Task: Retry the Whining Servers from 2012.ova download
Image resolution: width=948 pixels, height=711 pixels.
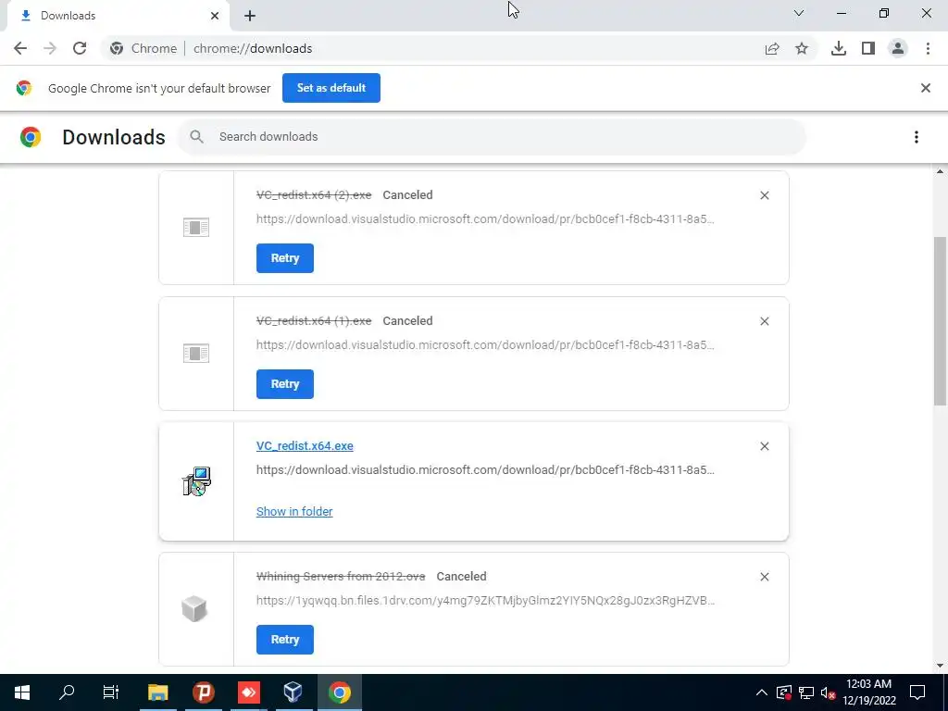Action: point(285,640)
